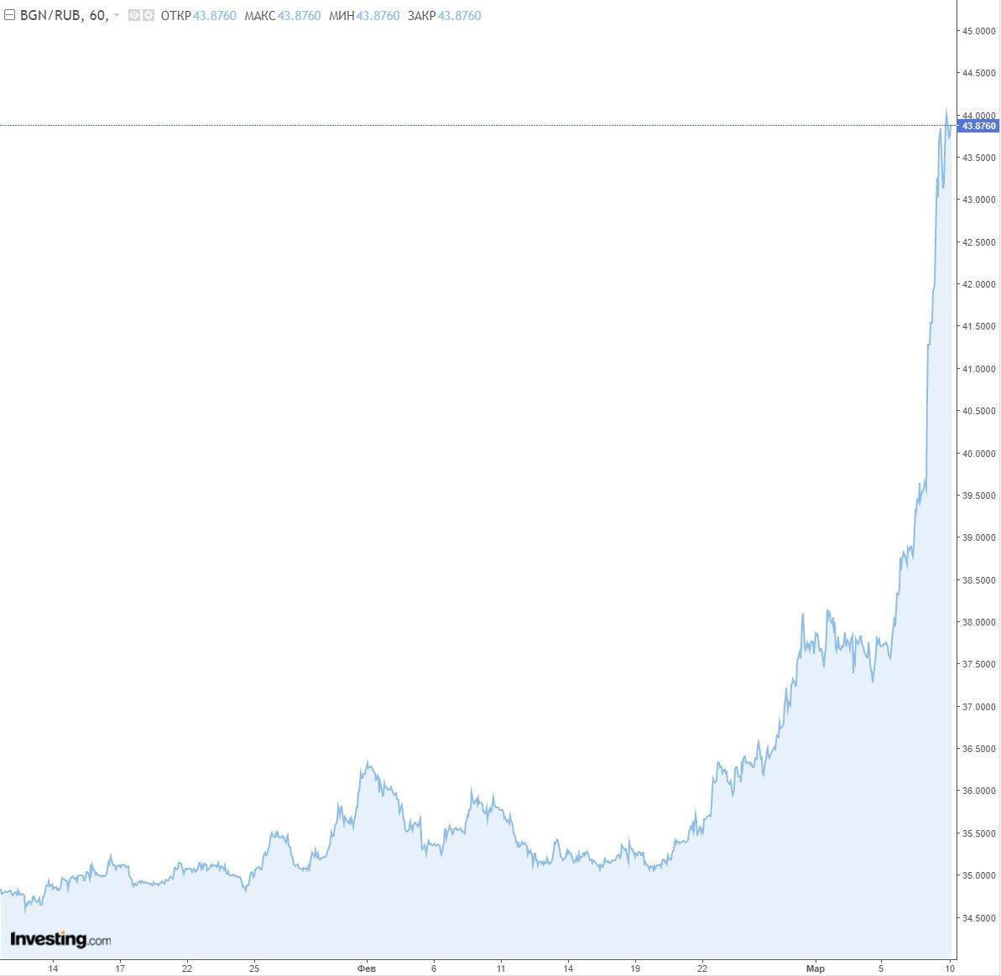Open the Investing.com logo link
The width and height of the screenshot is (1001, 976).
click(60, 939)
